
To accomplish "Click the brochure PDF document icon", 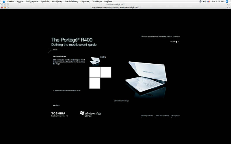I will [x=53, y=91].
